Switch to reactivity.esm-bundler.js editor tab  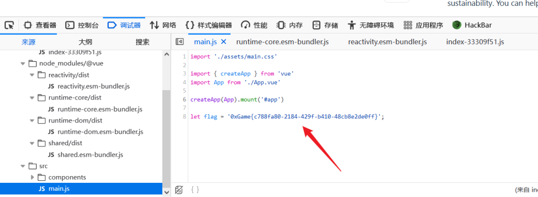click(x=387, y=42)
